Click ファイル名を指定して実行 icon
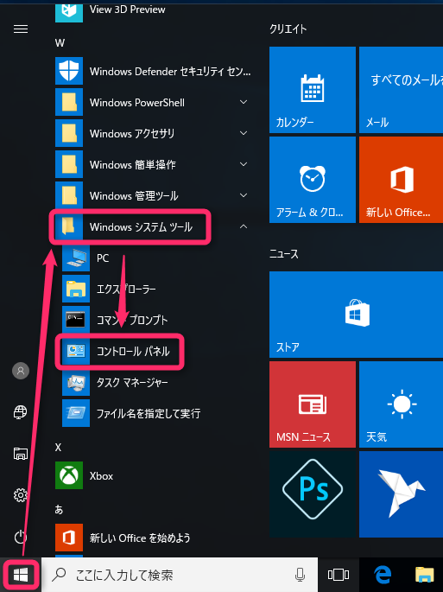 tap(76, 413)
